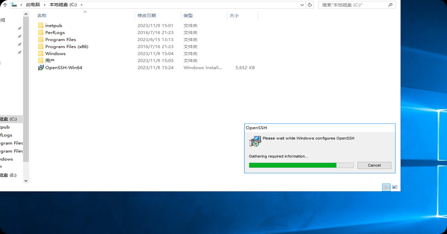
Task: Click the OpenSSH dialog installer icon
Action: [255, 142]
